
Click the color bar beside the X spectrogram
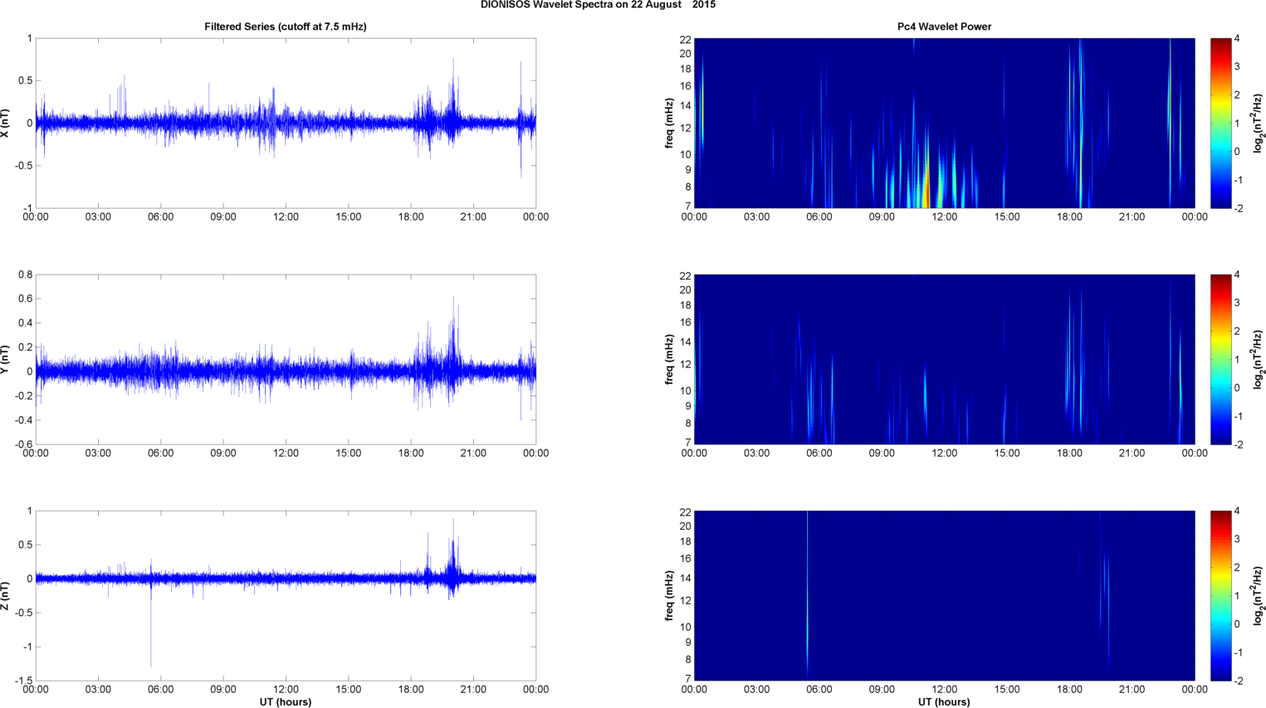pos(1220,123)
